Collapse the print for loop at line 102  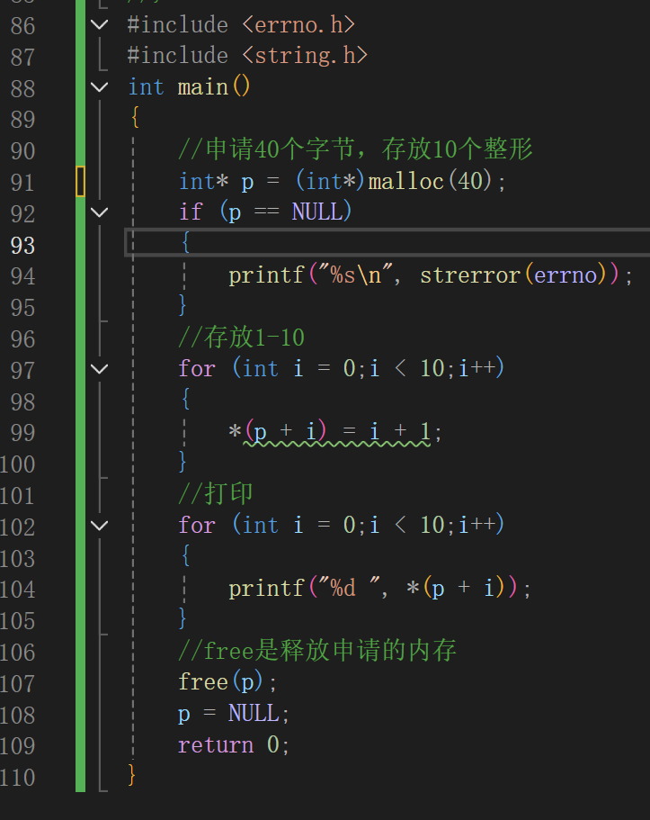(x=99, y=525)
